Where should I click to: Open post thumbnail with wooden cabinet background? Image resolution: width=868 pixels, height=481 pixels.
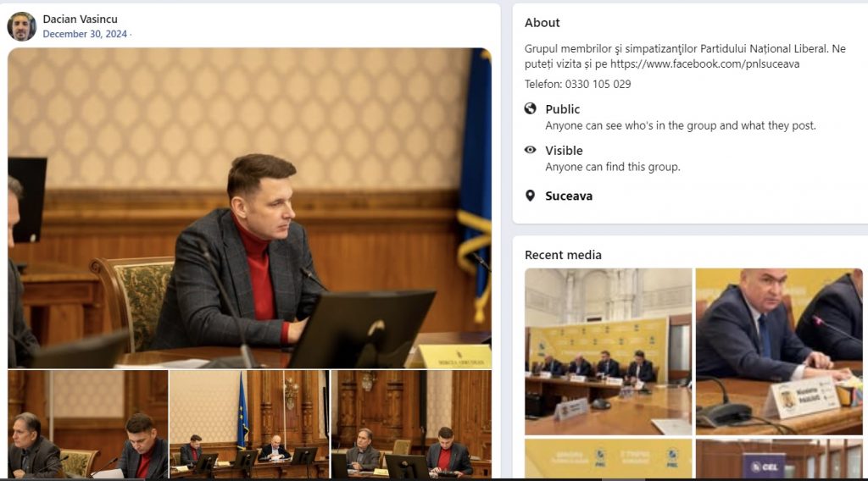pos(411,424)
